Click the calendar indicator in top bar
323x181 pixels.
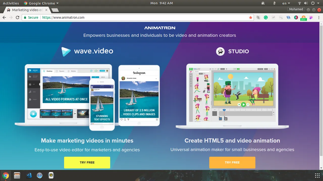click(263, 3)
